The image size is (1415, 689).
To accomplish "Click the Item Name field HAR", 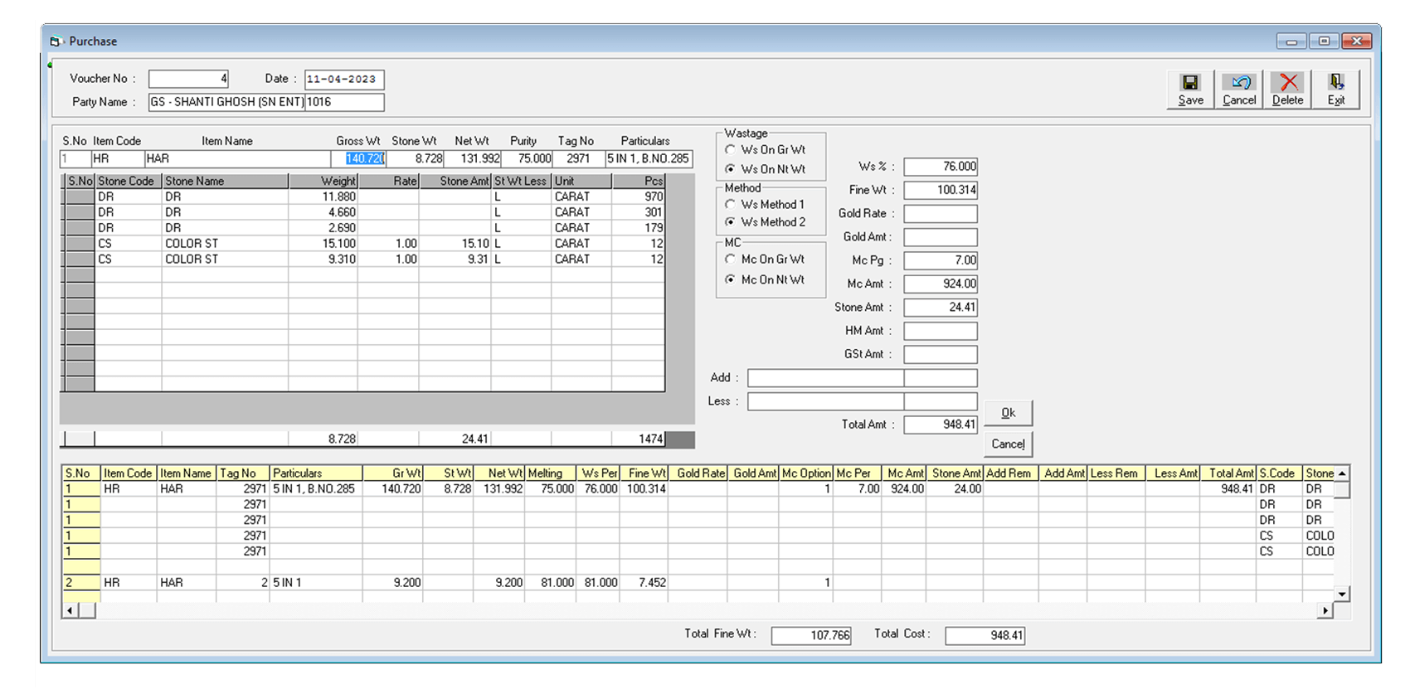I will coord(237,158).
